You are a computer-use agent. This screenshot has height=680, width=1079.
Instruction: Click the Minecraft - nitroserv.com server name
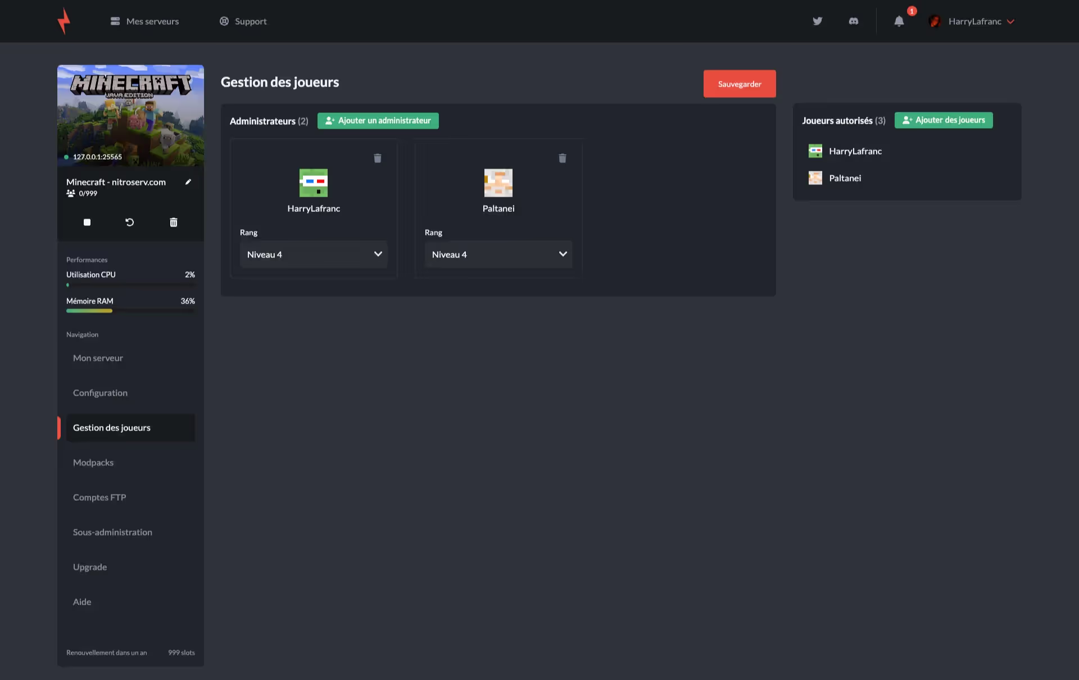tap(116, 182)
